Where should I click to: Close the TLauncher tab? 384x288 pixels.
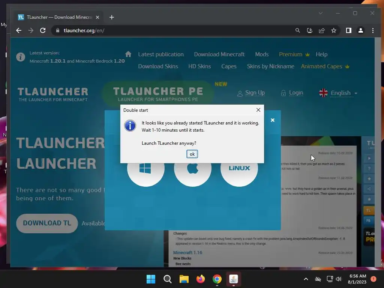(x=97, y=17)
